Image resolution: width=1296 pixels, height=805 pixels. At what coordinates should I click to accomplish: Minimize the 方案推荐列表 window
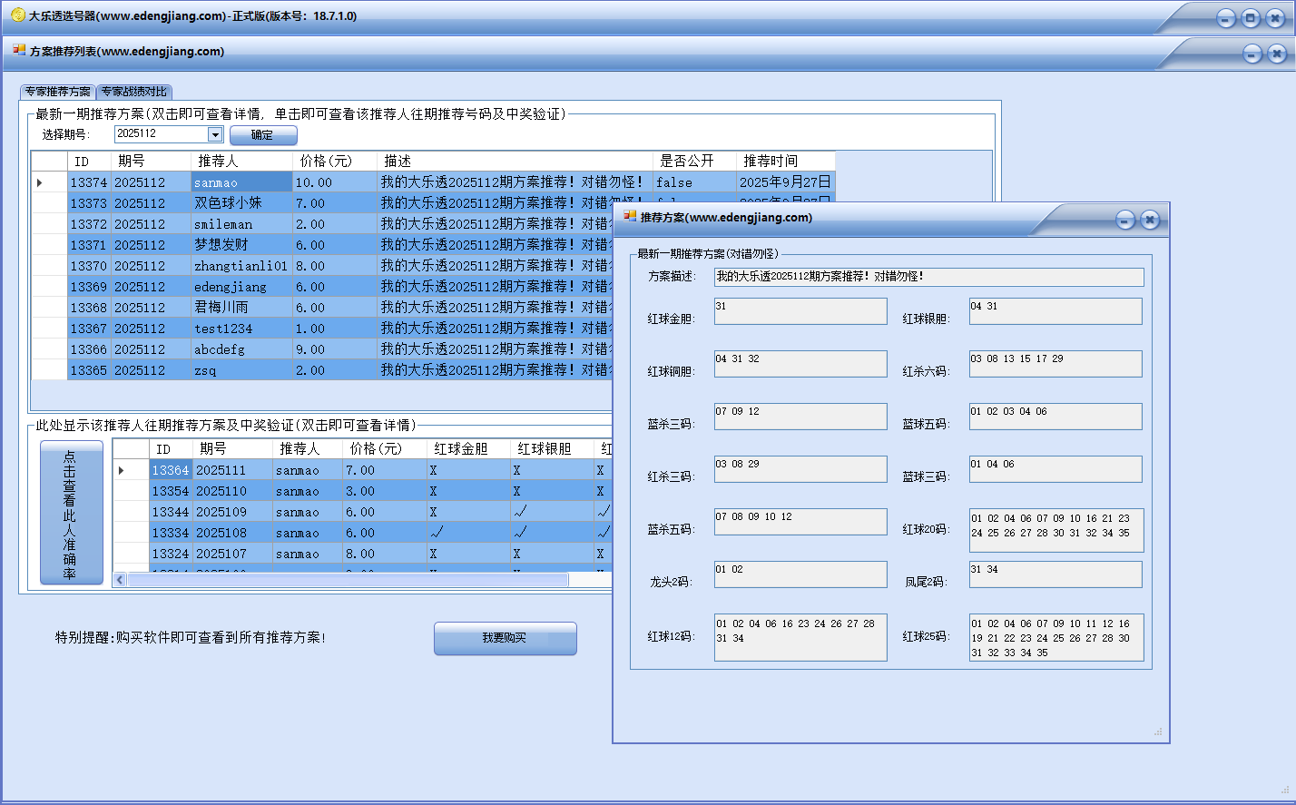point(1252,54)
